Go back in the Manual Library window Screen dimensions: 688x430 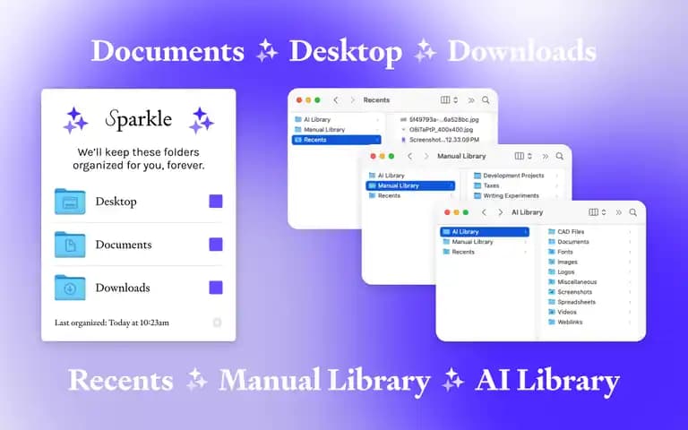pyautogui.click(x=409, y=156)
